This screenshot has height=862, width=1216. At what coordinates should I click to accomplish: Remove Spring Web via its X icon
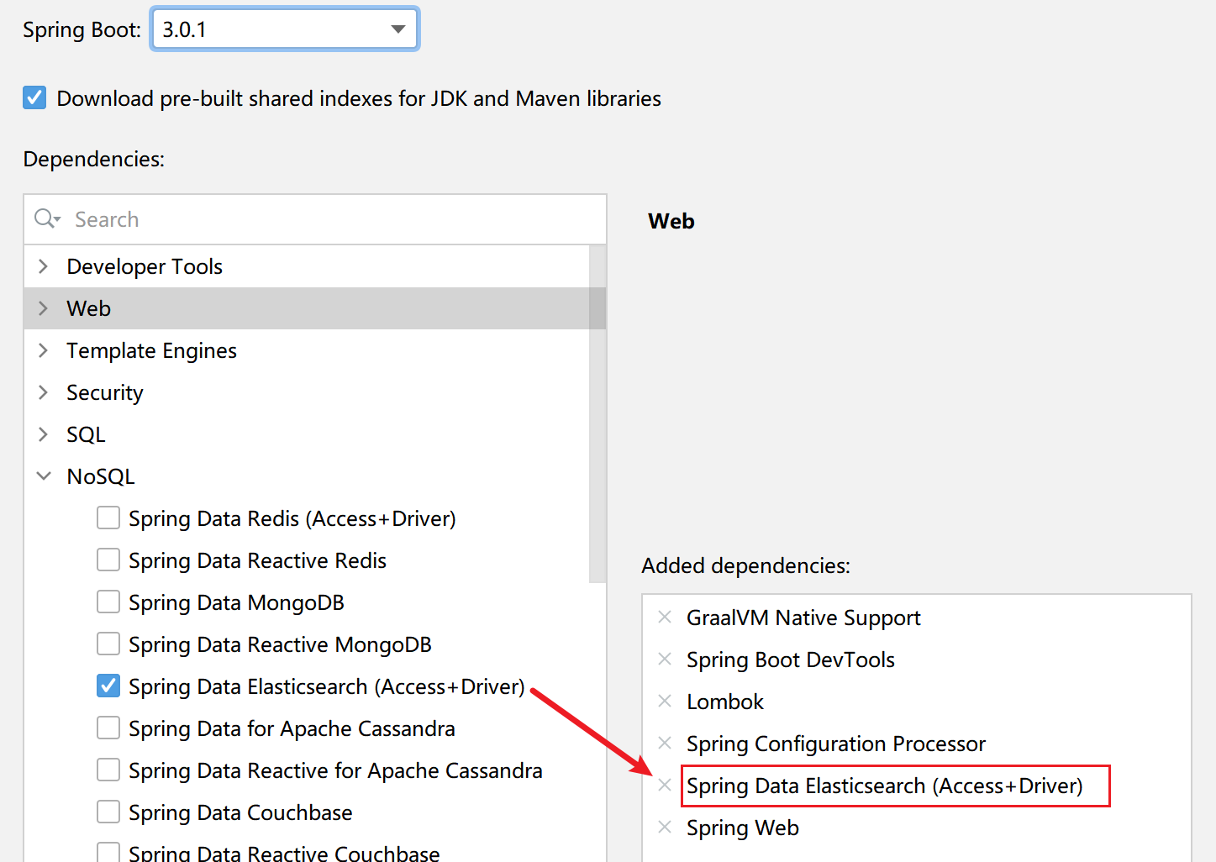(x=665, y=828)
